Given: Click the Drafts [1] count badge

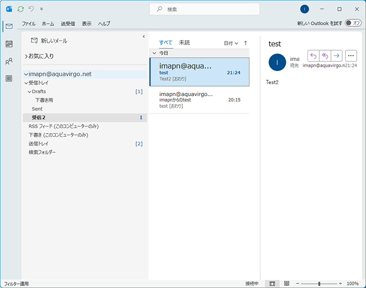Looking at the screenshot, I should 139,91.
